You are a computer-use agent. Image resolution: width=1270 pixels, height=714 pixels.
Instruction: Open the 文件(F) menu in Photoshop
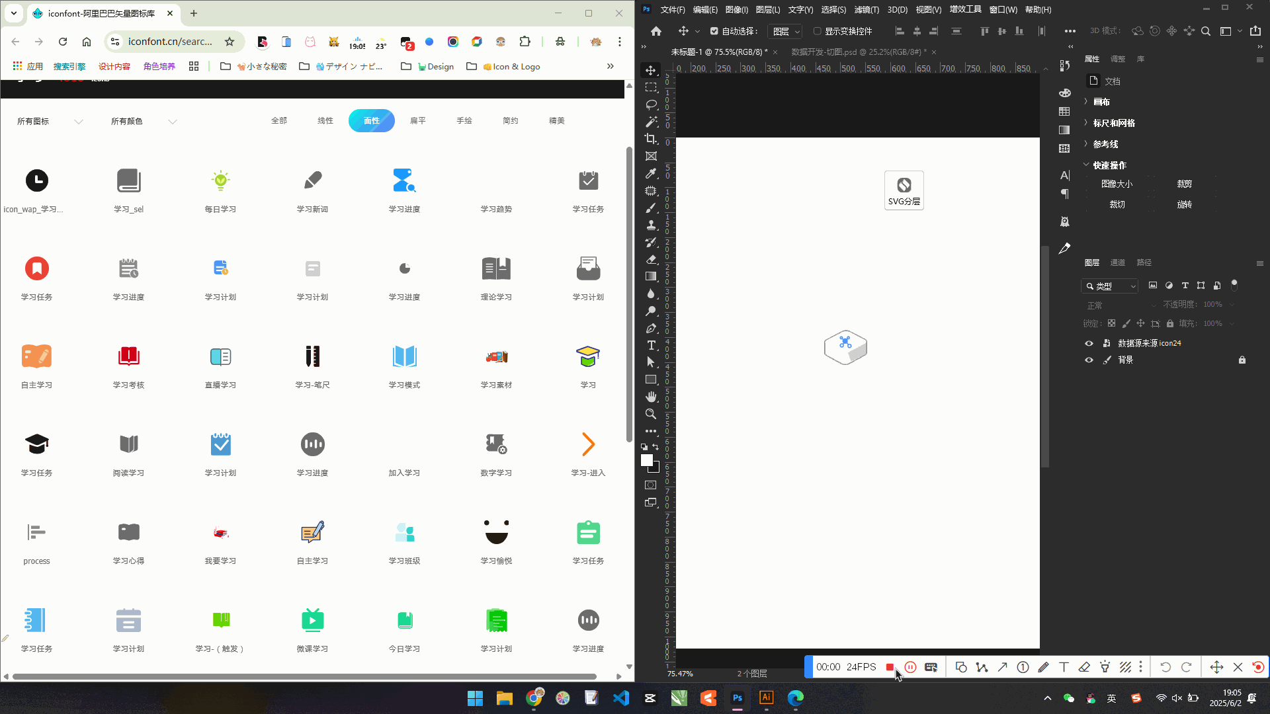coord(673,10)
